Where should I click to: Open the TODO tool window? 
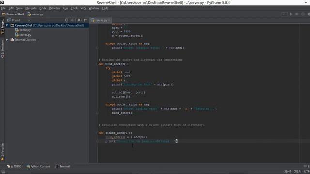(14, 166)
